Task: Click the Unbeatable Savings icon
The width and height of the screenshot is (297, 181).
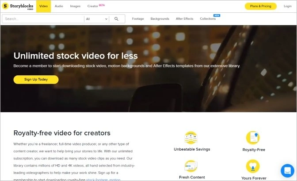Action: coord(191,137)
